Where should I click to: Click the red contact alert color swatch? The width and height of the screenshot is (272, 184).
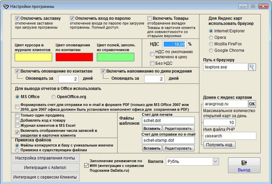[74, 57]
